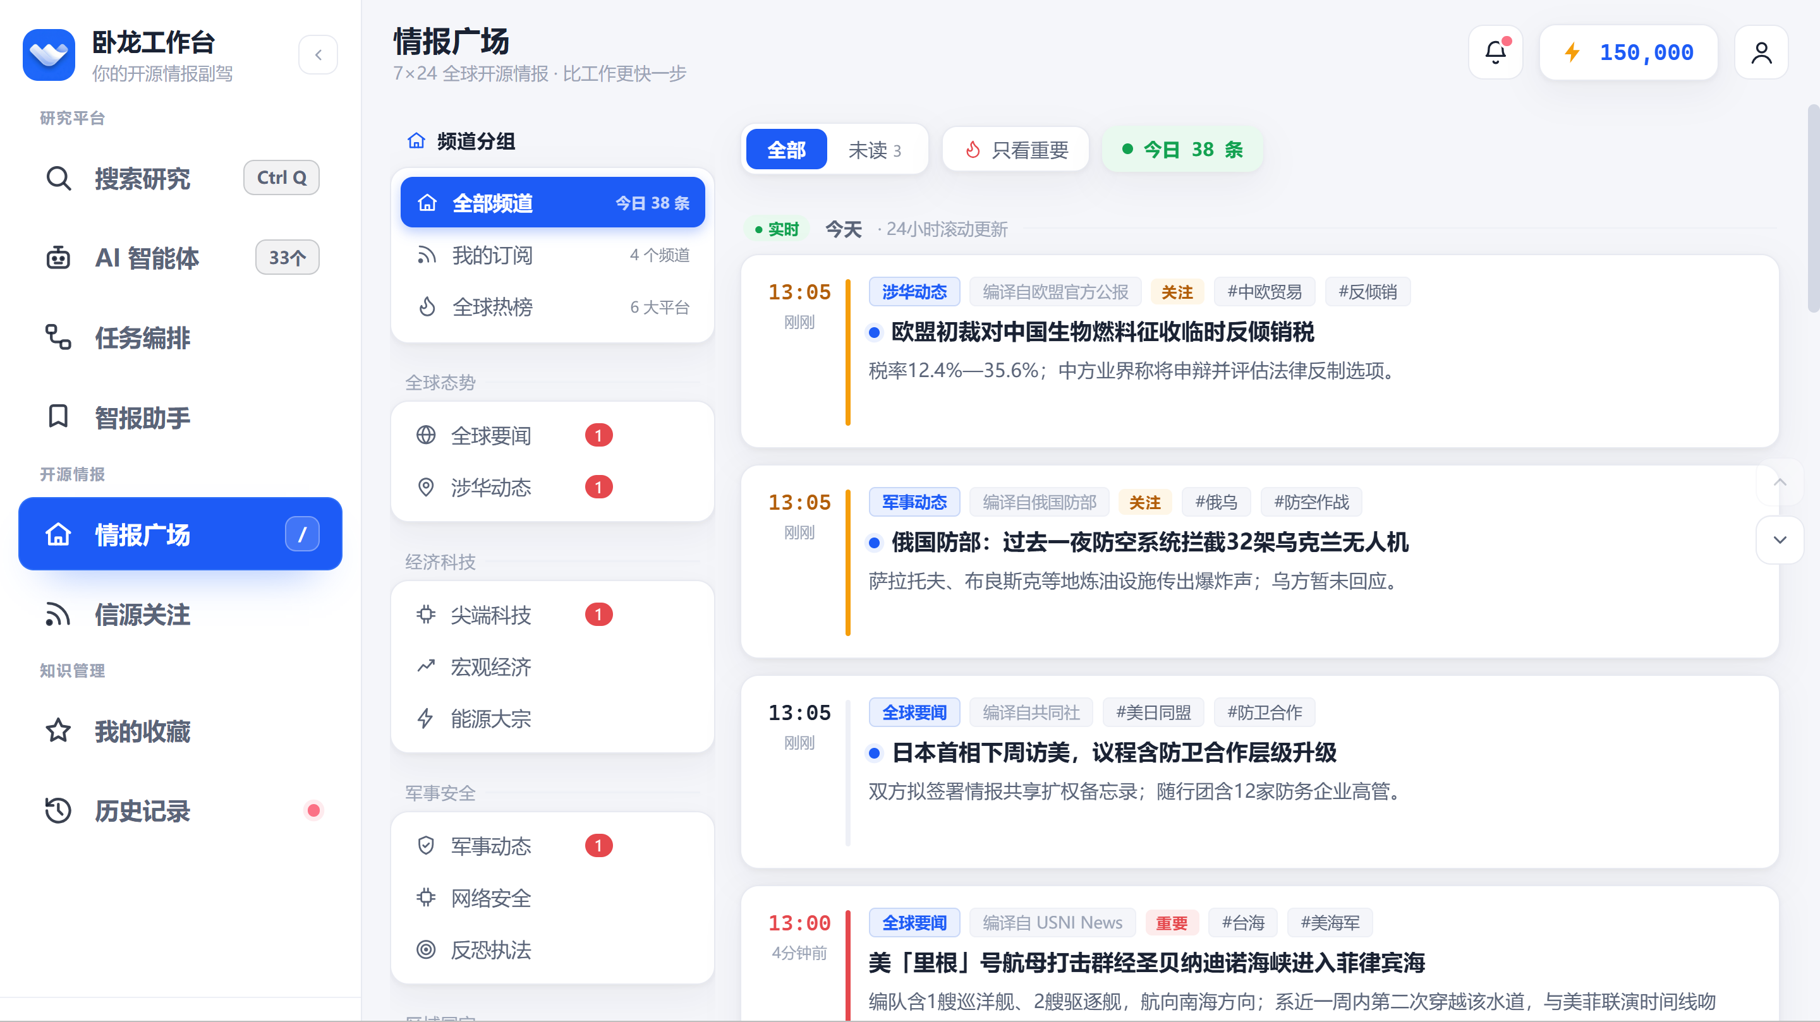1820x1022 pixels.
Task: Open AI 智能体 in the sidebar
Action: [180, 258]
